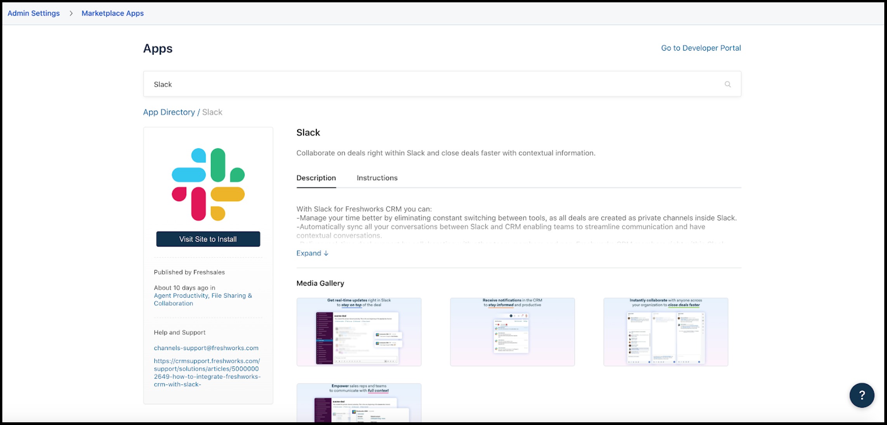Open 'Get real-time updates' gallery image
The height and width of the screenshot is (425, 887).
click(359, 332)
